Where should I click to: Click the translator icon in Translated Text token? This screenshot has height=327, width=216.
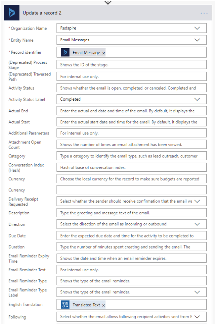point(65,305)
